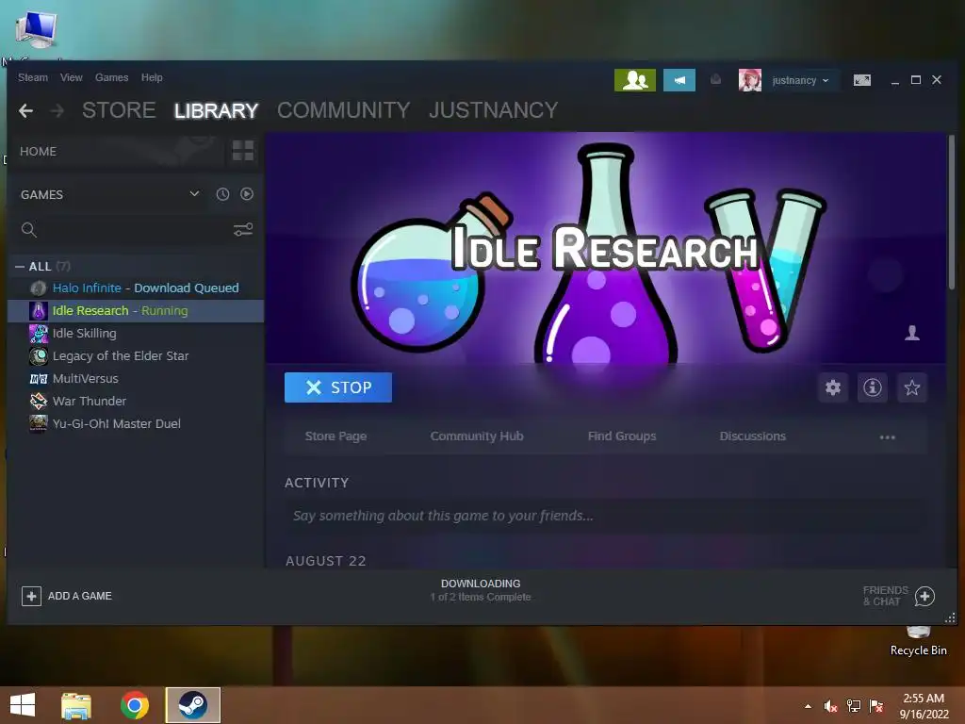Open the more options ellipsis menu
This screenshot has height=724, width=965.
pos(887,437)
